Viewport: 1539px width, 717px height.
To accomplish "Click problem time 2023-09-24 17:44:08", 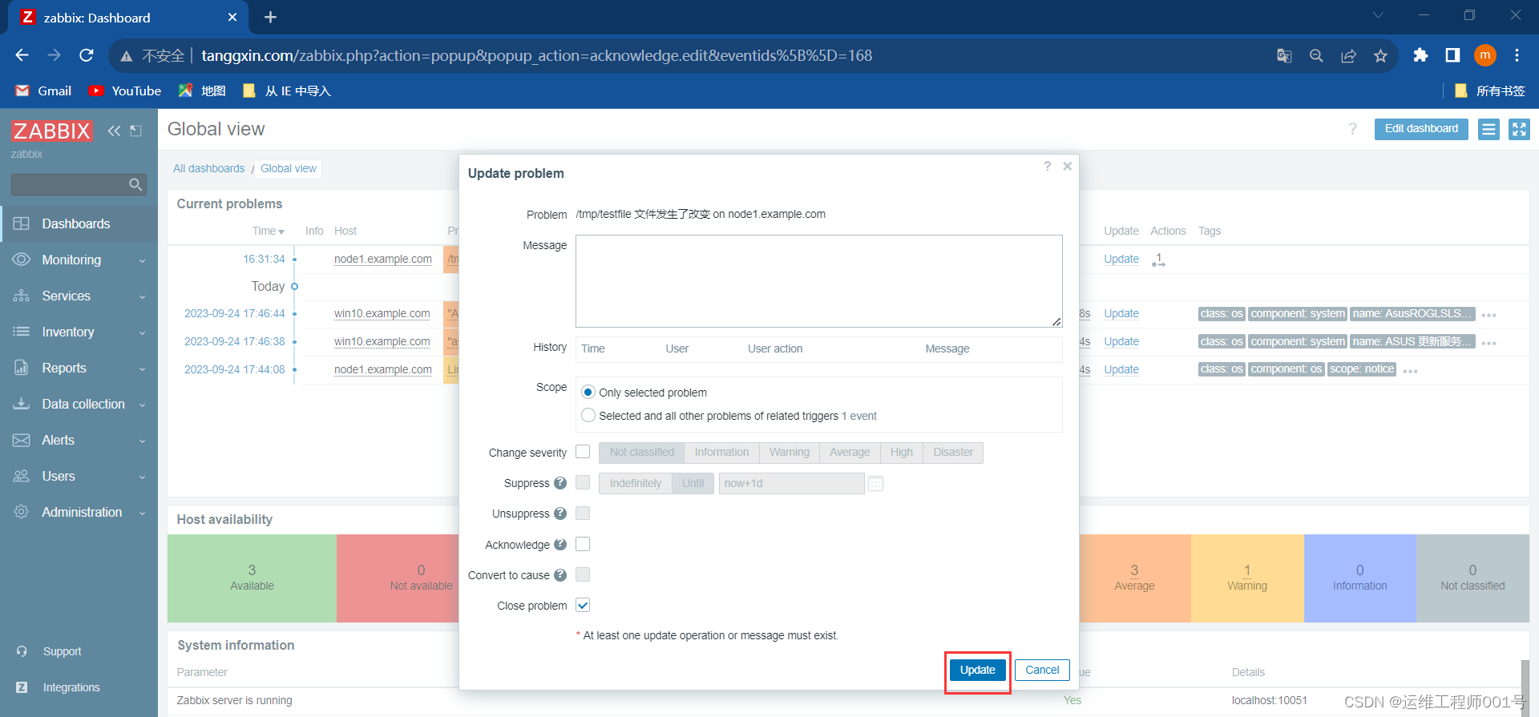I will click(235, 369).
